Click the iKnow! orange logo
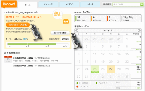 pyautogui.click(x=9, y=4)
